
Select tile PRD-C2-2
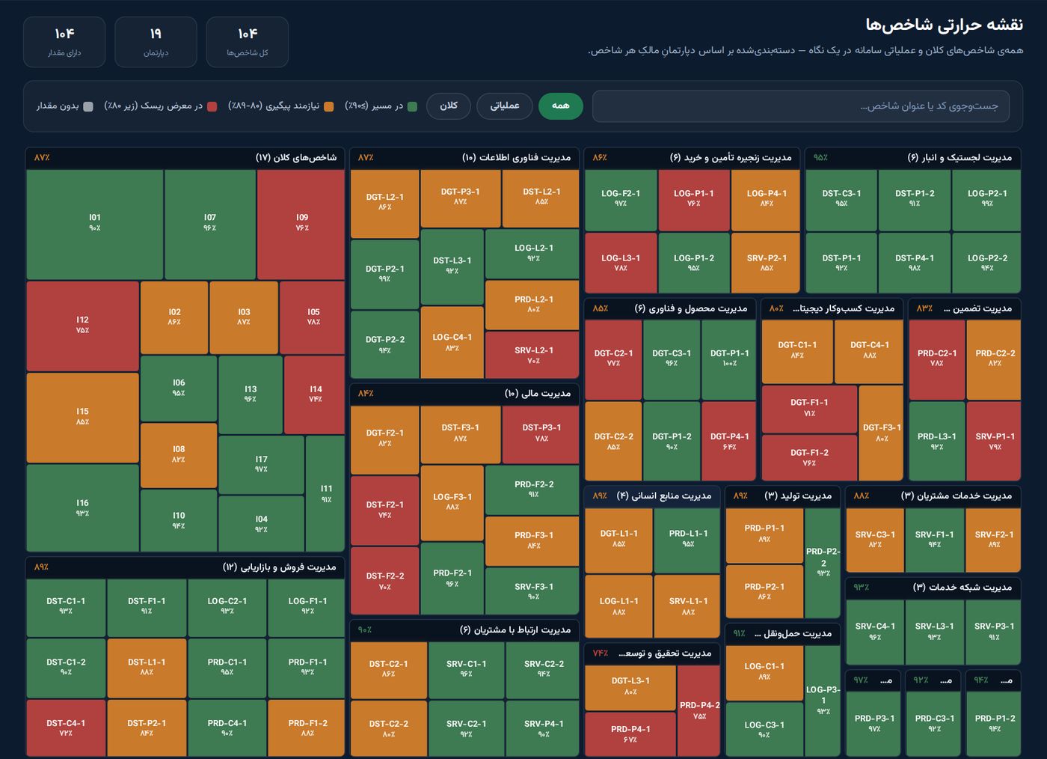tap(994, 359)
